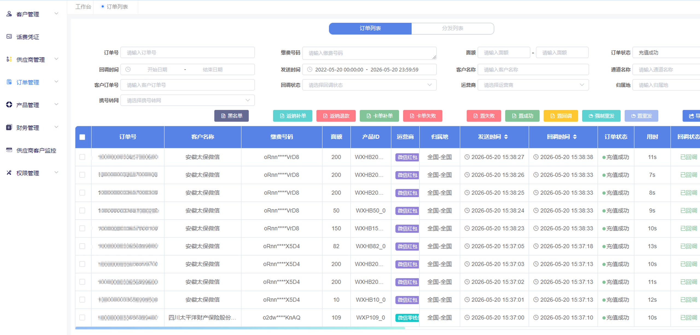This screenshot has height=335, width=700.
Task: Go to the 工作台 tab
Action: (x=83, y=7)
